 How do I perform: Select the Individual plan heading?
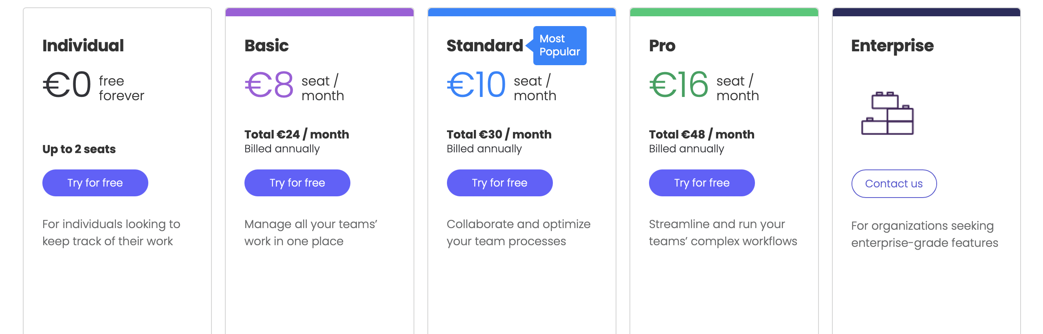83,46
